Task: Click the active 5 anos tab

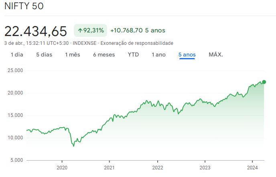Action: (187, 54)
